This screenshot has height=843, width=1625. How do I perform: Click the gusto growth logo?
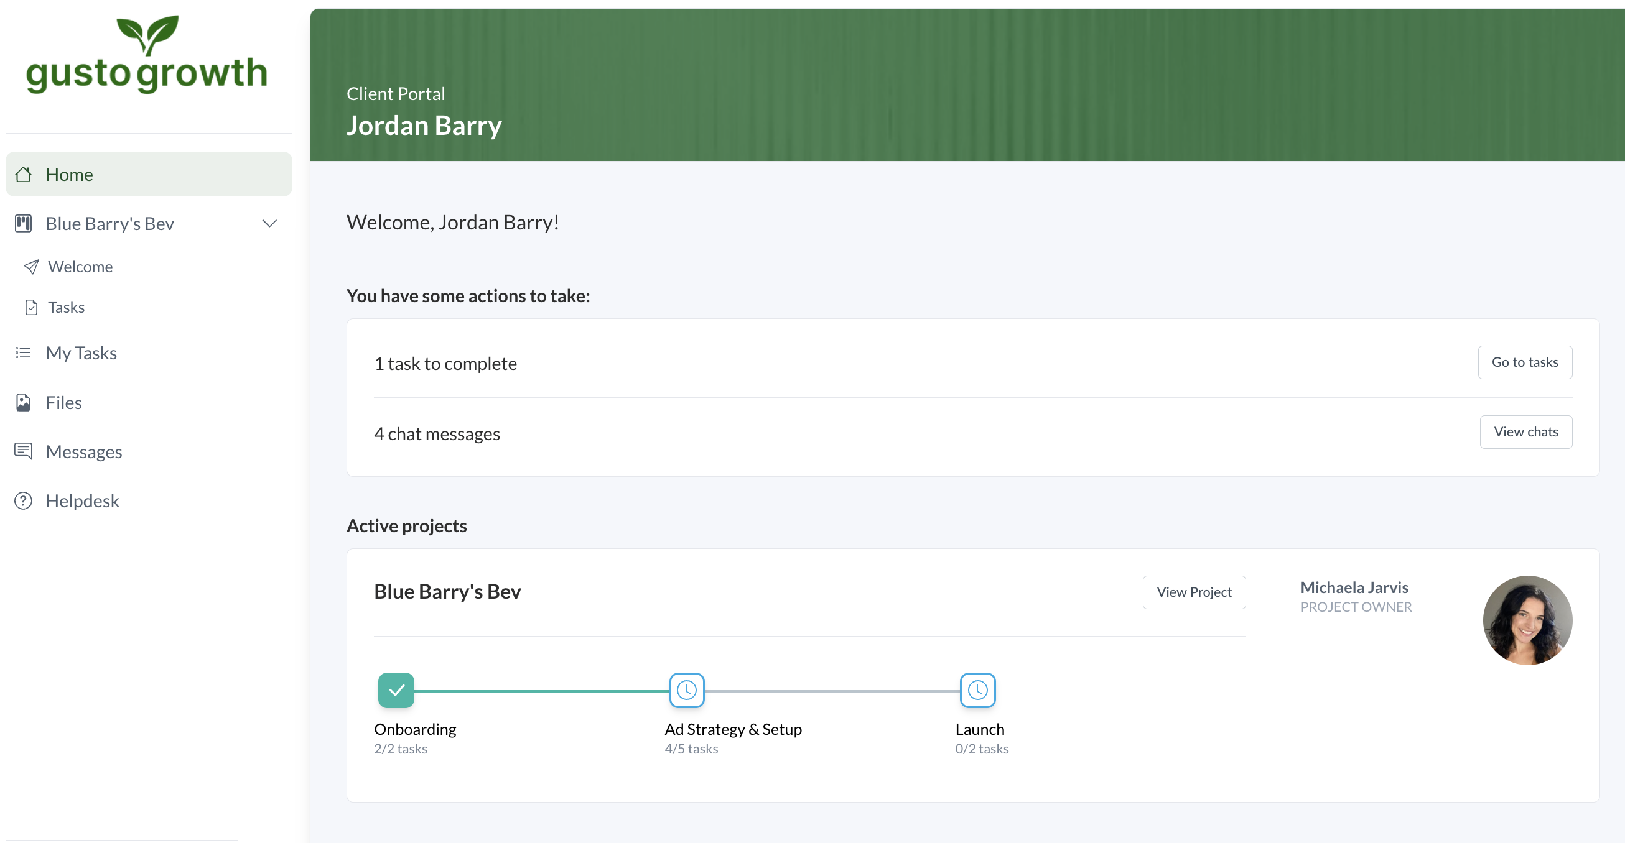pos(146,57)
